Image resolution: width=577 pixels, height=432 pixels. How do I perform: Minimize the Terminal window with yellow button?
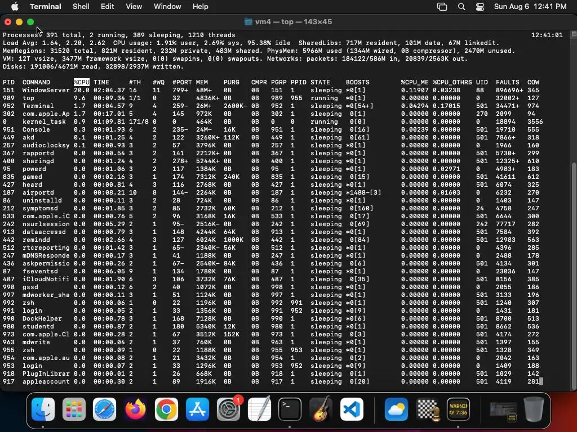point(19,22)
